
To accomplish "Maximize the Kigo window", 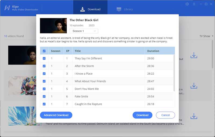I will [206, 4].
